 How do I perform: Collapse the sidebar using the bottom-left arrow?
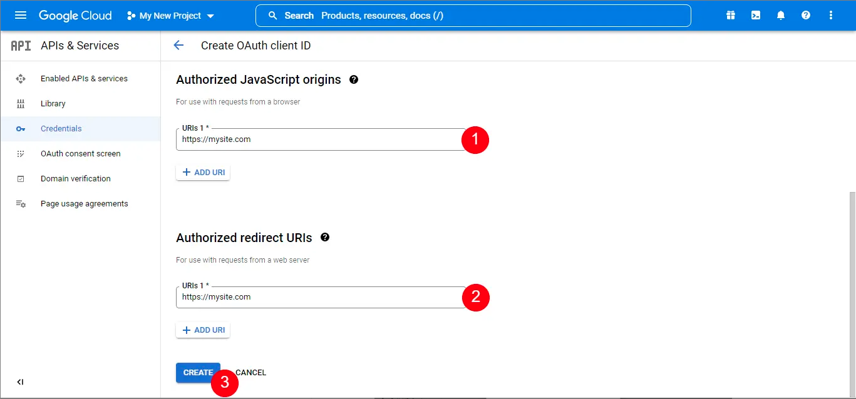(19, 381)
